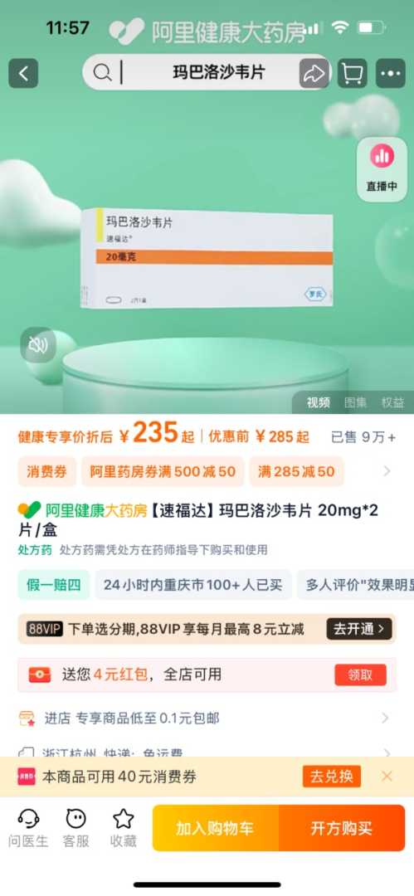Dismiss the 40元消费券 banner
Image resolution: width=414 pixels, height=896 pixels.
(x=387, y=776)
